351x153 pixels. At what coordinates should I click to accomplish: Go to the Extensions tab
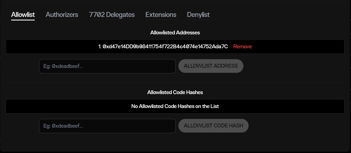(x=161, y=15)
